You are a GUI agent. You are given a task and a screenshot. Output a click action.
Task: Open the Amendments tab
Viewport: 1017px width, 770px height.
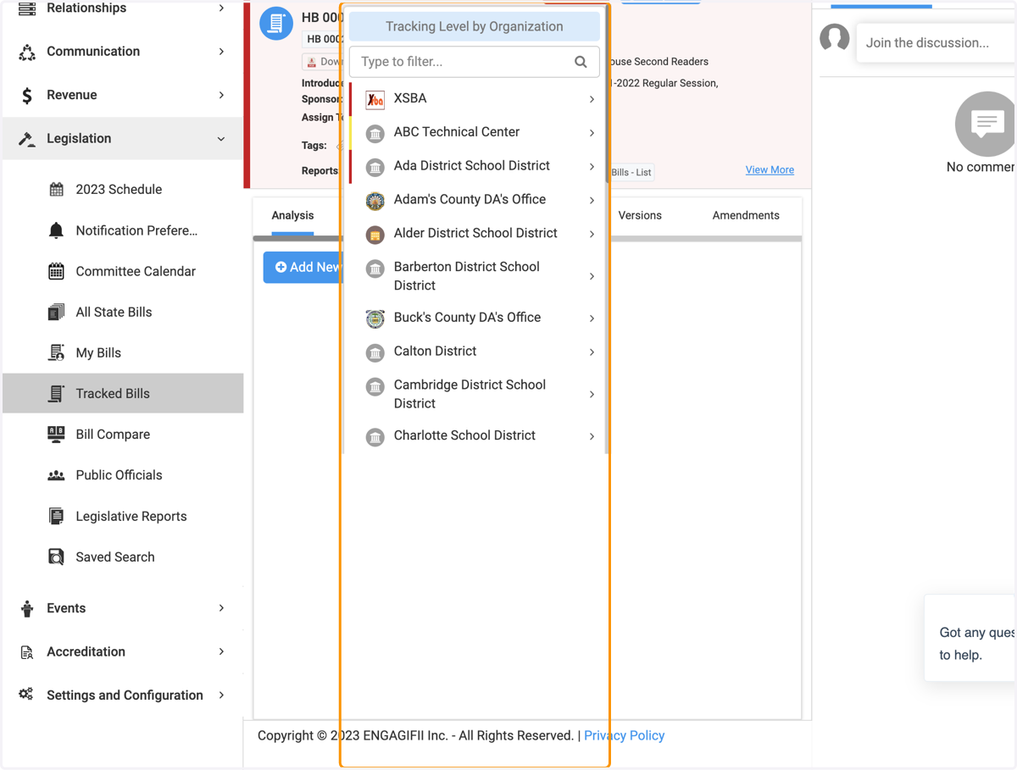click(746, 216)
